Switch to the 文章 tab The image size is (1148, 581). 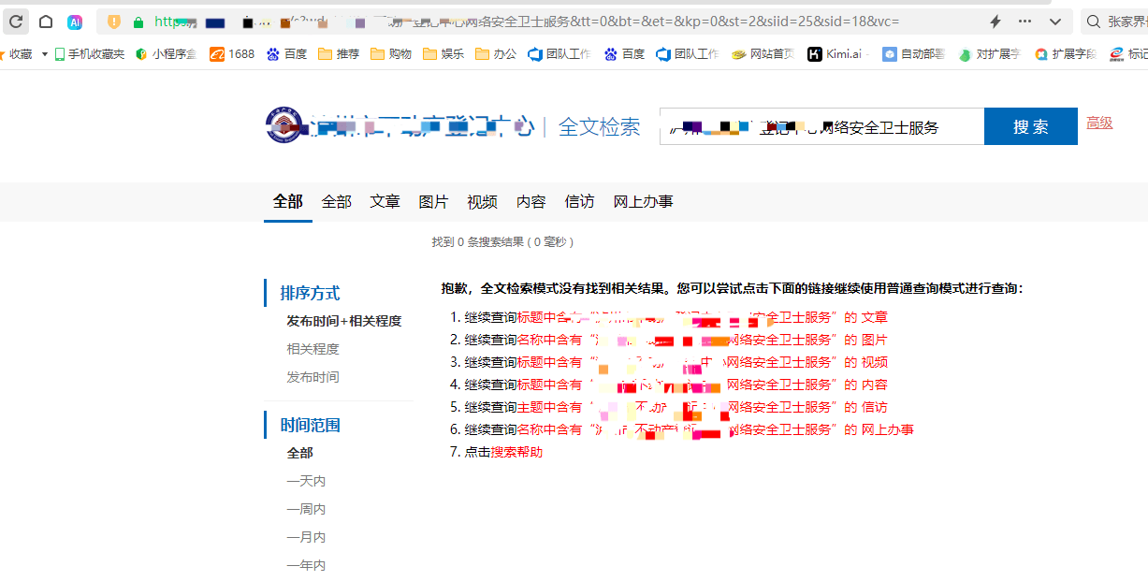(x=385, y=202)
